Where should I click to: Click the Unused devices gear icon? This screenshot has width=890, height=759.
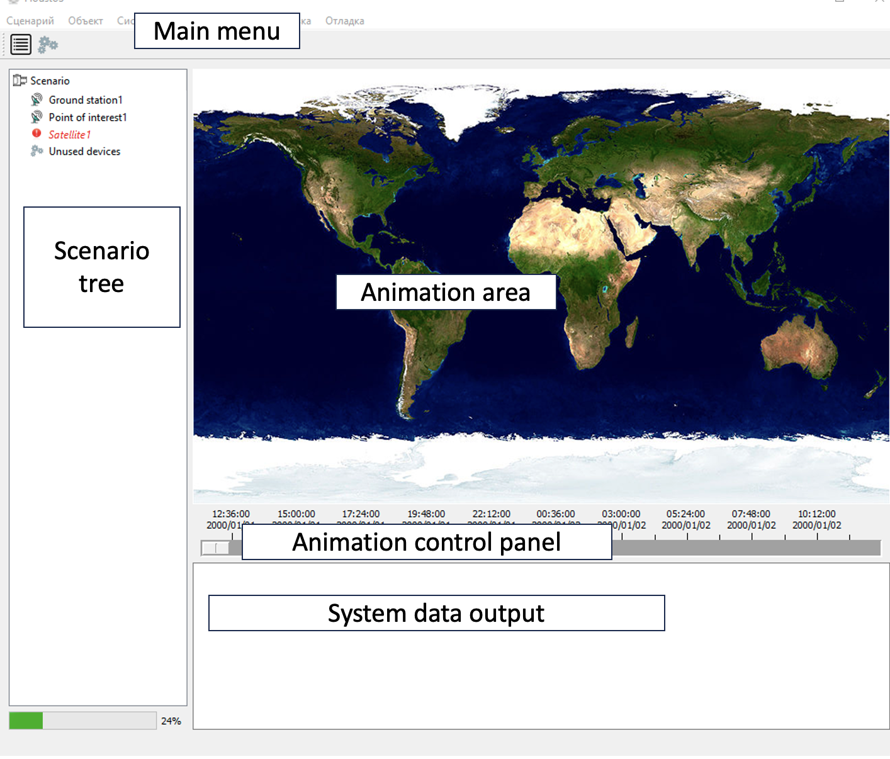pyautogui.click(x=37, y=151)
